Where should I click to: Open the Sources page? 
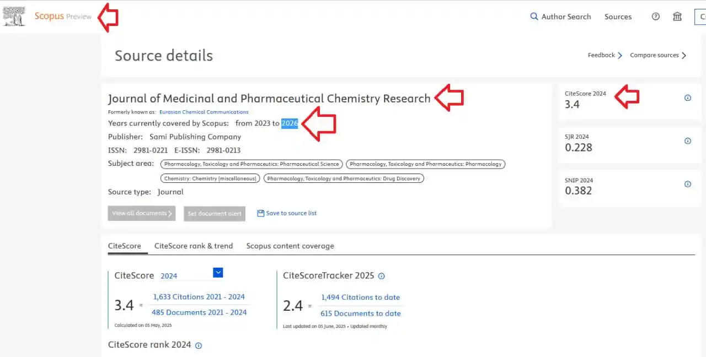click(x=618, y=17)
